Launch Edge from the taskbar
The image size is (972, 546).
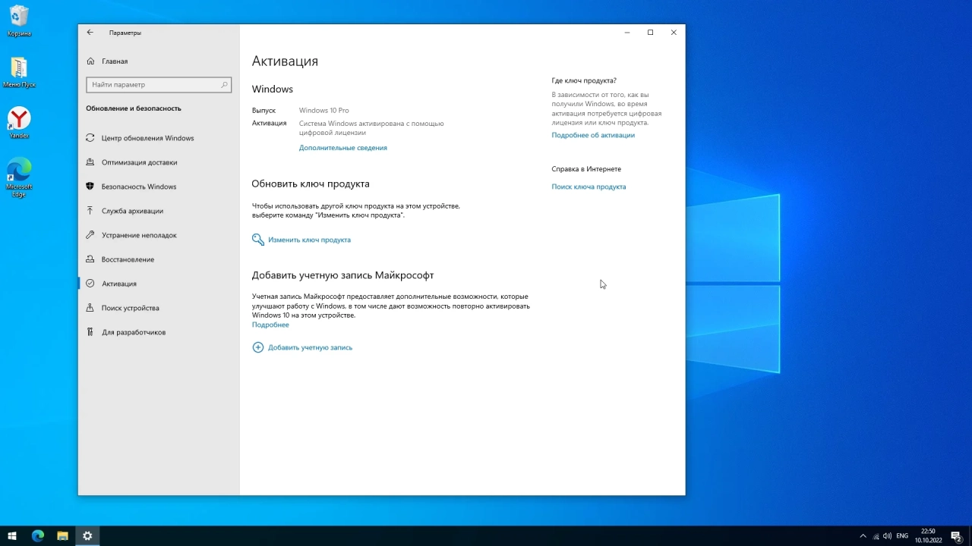tap(38, 536)
